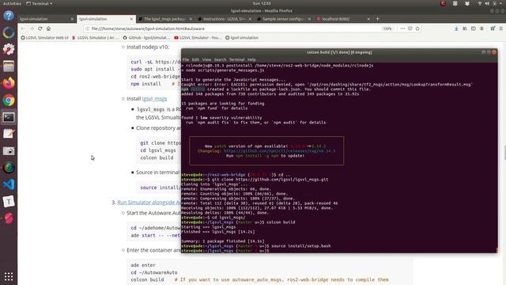Open a new Firefox tab with plus button
This screenshot has height=285, width=506.
[x=377, y=19]
